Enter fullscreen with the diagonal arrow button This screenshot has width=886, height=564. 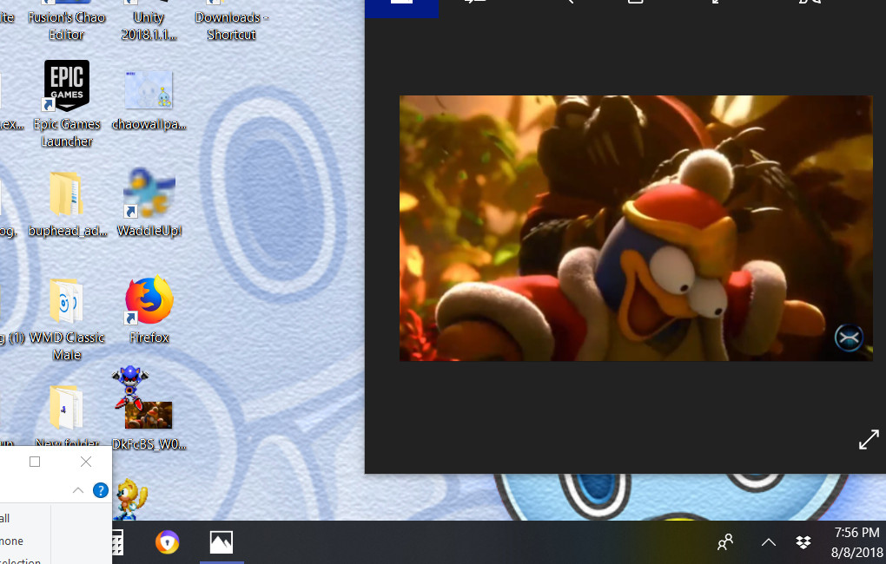(868, 439)
